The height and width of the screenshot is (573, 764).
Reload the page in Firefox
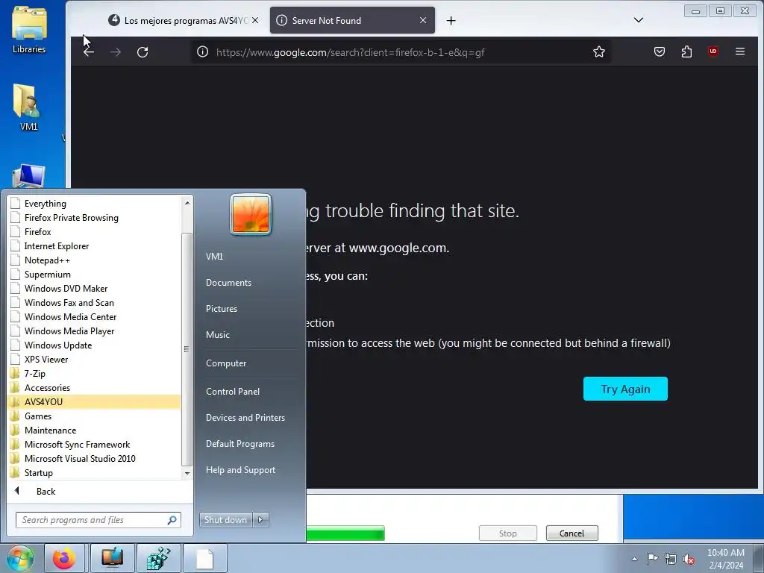pos(143,52)
